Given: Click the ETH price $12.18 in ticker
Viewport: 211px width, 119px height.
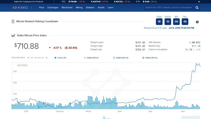Looking at the screenshot, I should tap(146, 2).
